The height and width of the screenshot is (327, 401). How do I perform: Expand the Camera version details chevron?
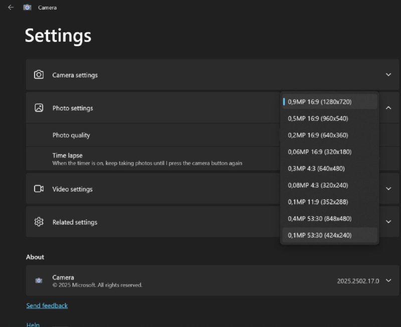388,280
